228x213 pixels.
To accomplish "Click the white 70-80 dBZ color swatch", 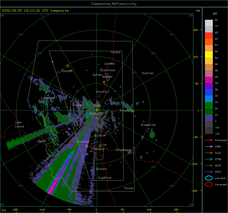I will pyautogui.click(x=209, y=23).
